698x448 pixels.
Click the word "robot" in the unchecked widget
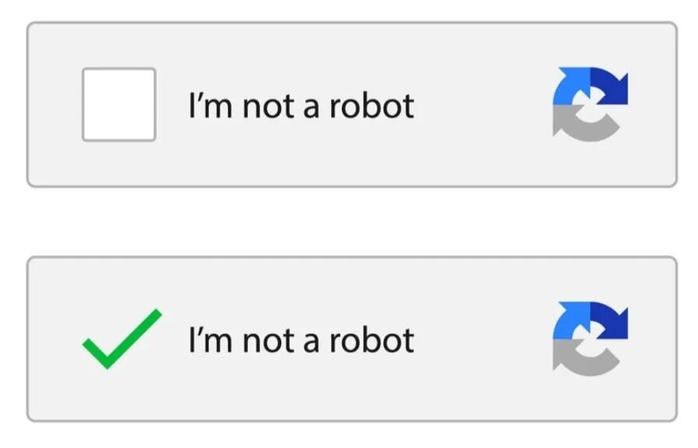point(371,105)
